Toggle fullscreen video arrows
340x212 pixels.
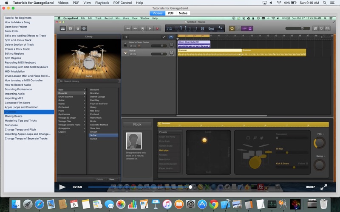324,187
